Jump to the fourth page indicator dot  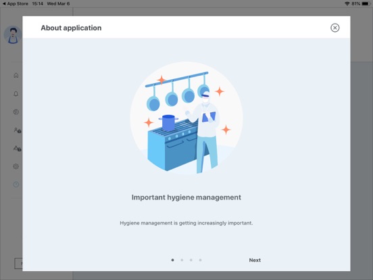tap(200, 260)
